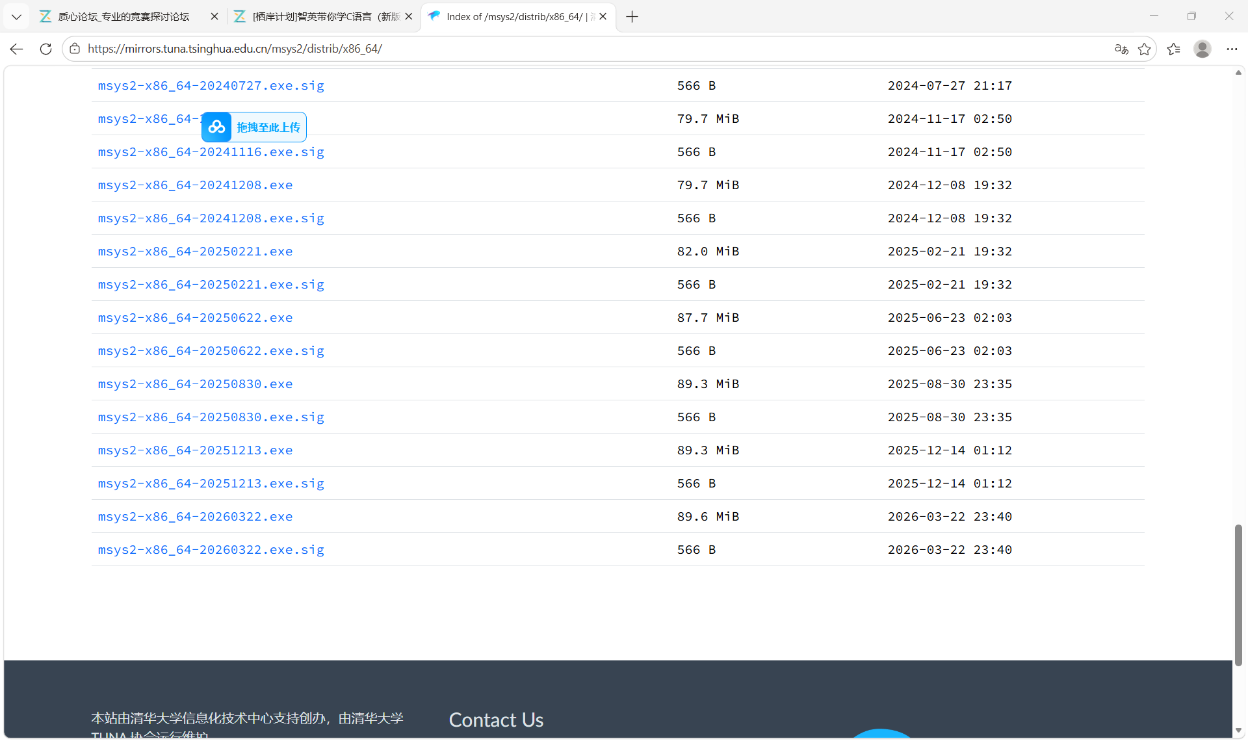Screen dimensions: 1248x741
Task: Click the first 2024-12-08 19:32 timestamp
Action: tap(950, 185)
